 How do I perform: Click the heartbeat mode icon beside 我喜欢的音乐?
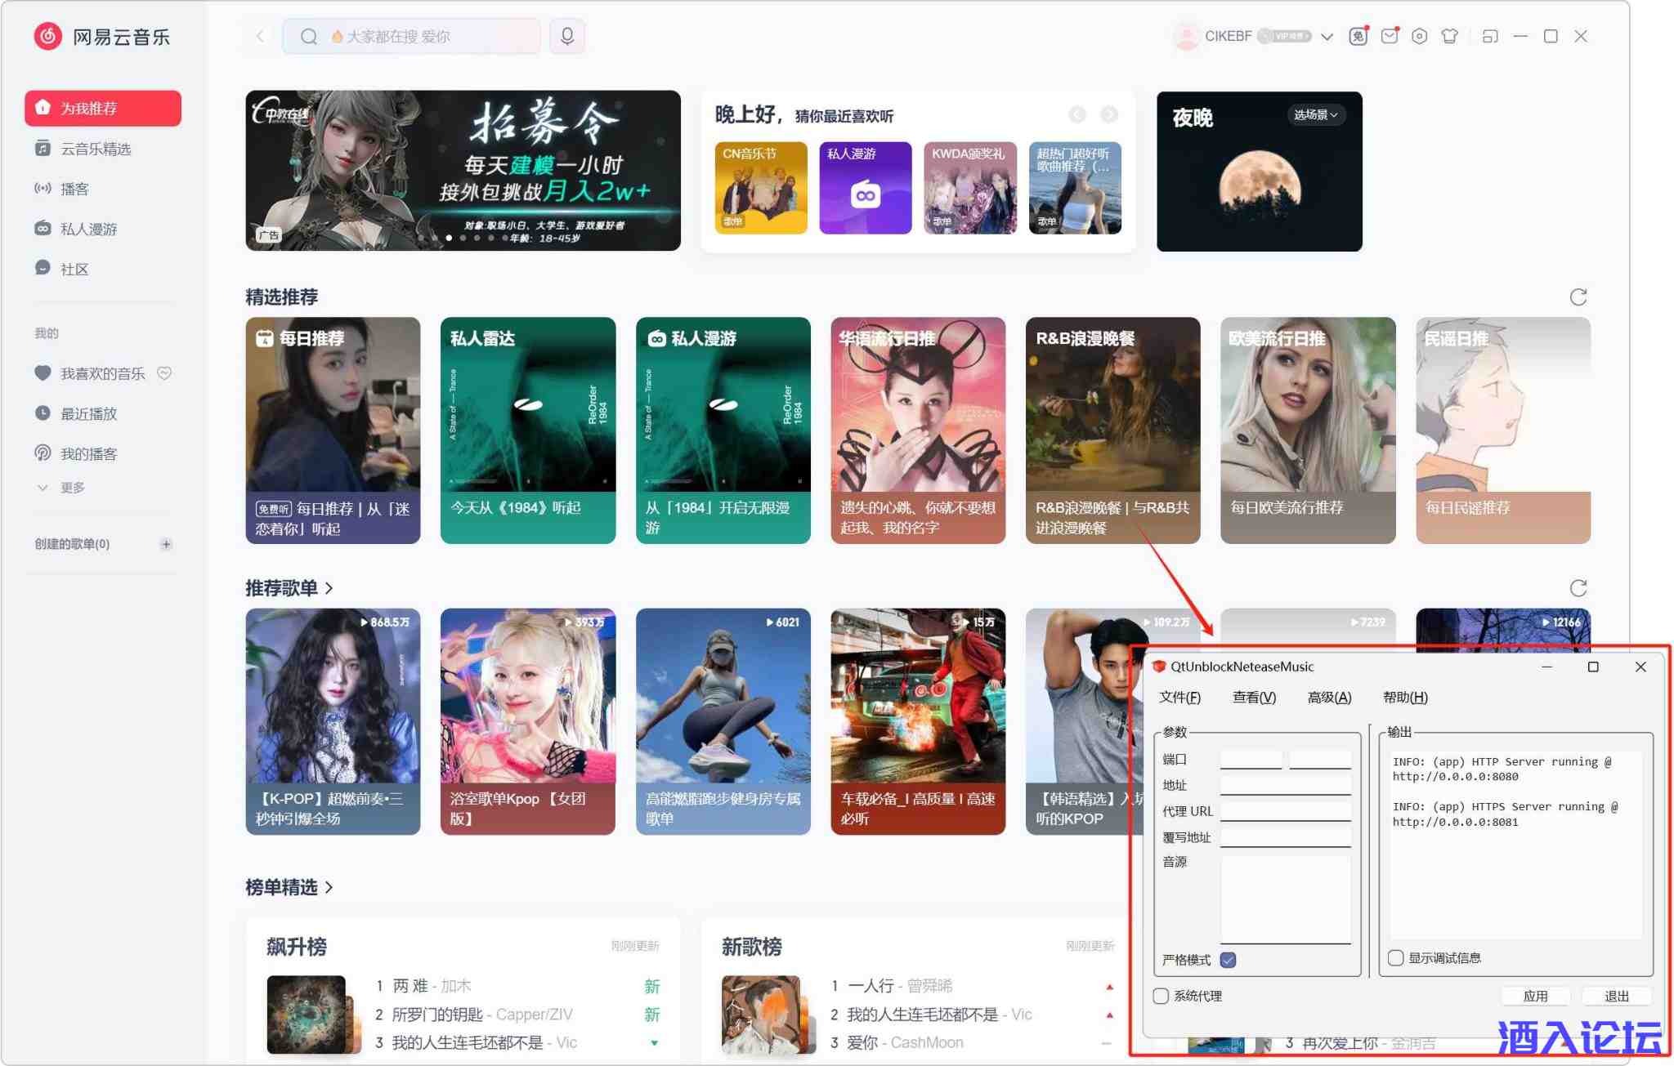tap(164, 373)
